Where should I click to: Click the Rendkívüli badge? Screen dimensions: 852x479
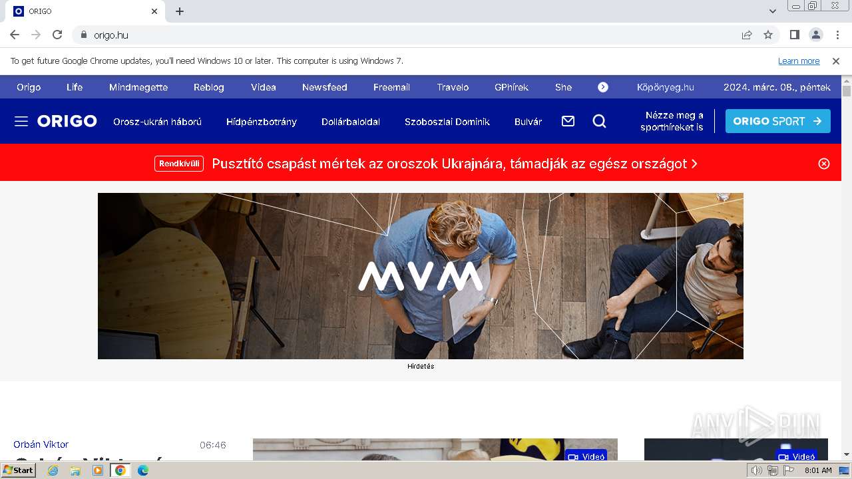tap(179, 164)
